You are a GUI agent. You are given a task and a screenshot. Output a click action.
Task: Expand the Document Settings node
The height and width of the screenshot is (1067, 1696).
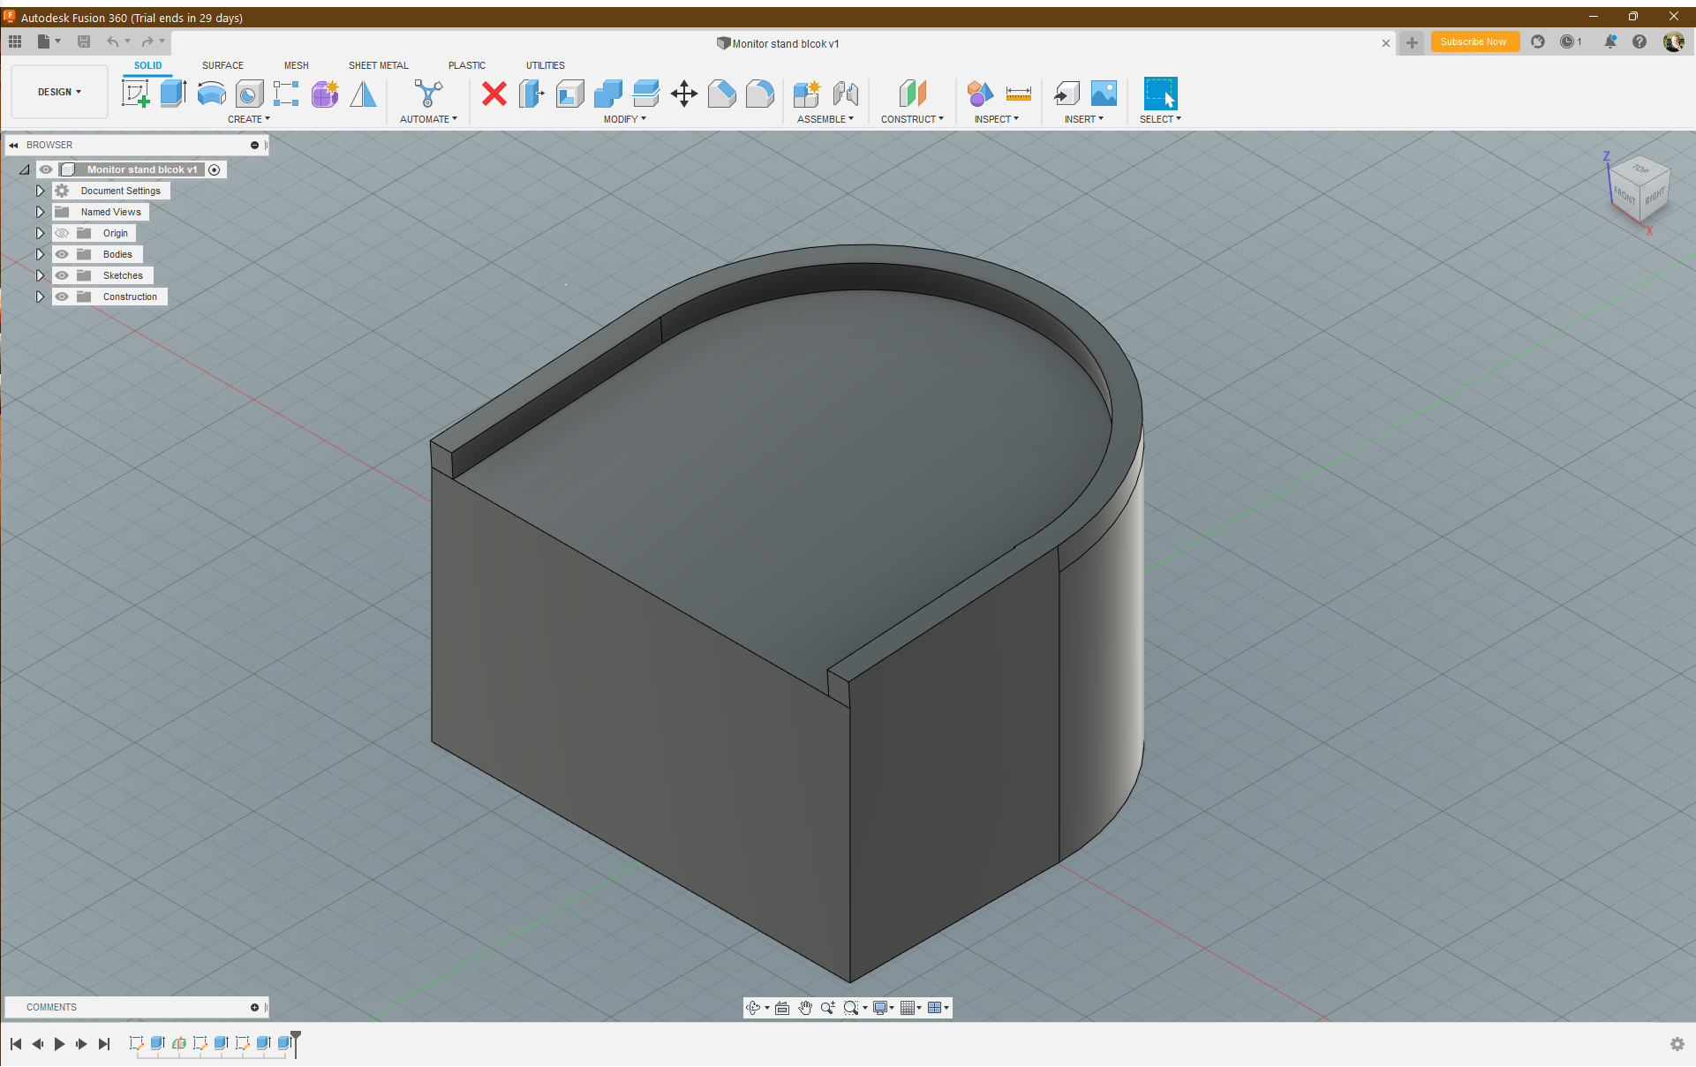point(40,191)
